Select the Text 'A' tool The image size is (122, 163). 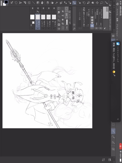click(20, 3)
